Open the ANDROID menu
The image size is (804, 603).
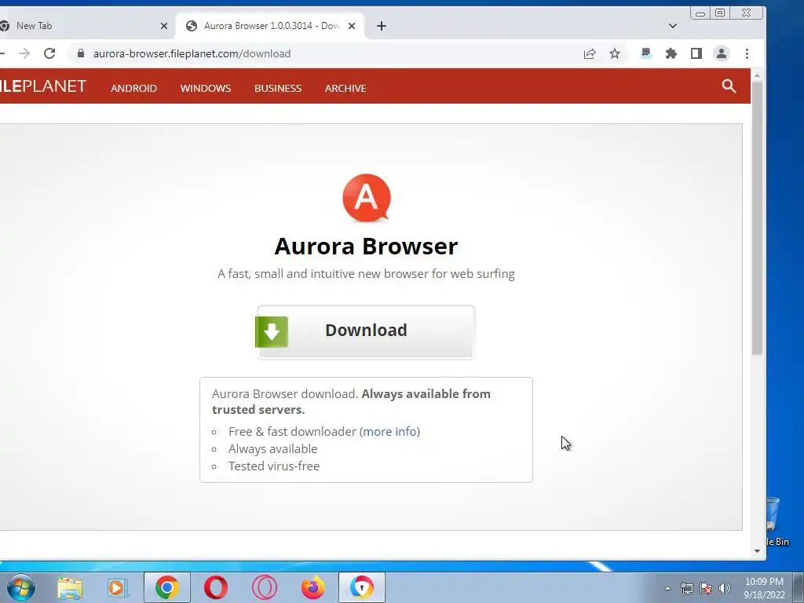tap(133, 88)
